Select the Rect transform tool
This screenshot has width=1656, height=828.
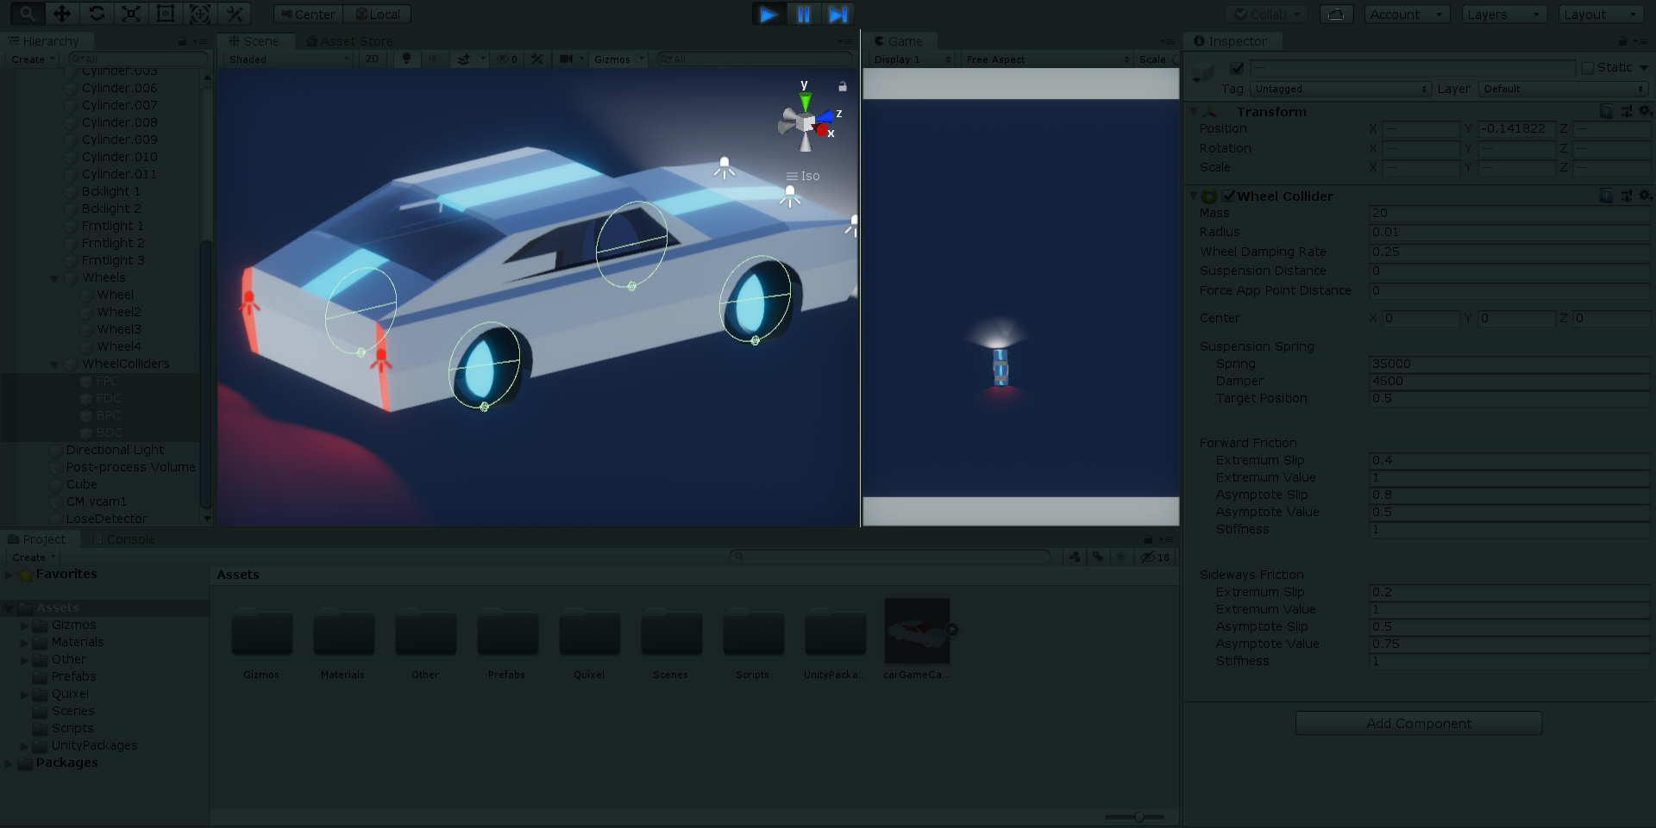tap(166, 14)
